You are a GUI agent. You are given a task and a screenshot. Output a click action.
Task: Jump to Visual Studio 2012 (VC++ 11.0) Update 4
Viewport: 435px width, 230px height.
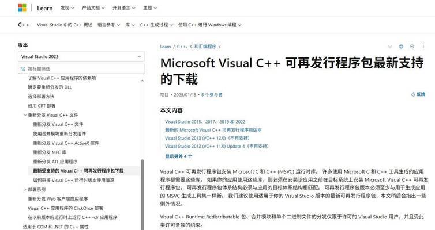point(217,146)
